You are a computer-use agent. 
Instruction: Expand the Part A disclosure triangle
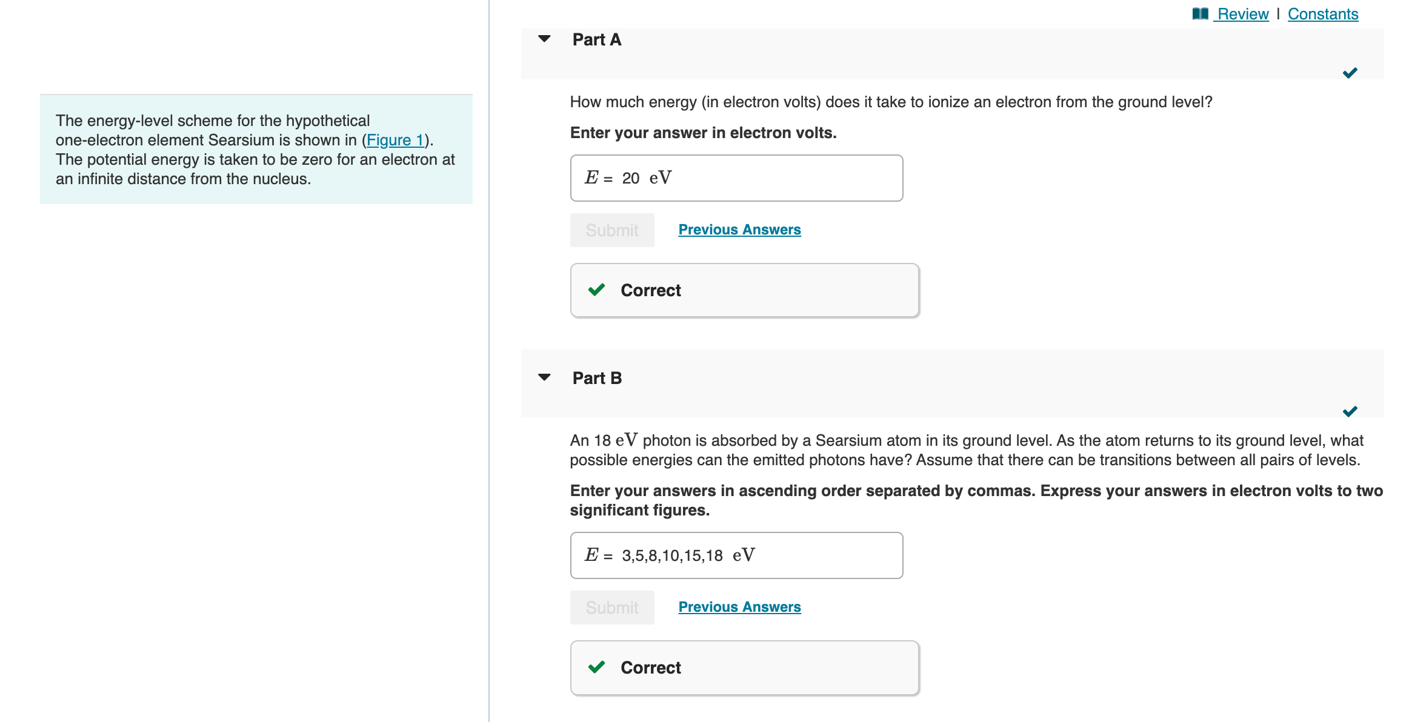(544, 38)
